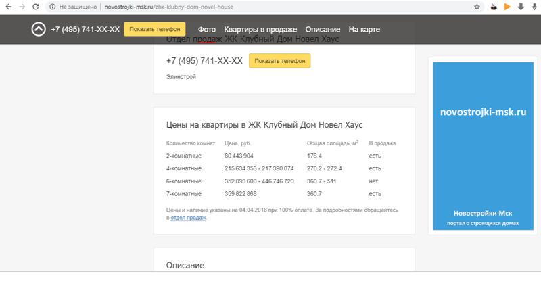541x284 pixels.
Task: Jump to the Описание nav item
Action: pyautogui.click(x=323, y=30)
